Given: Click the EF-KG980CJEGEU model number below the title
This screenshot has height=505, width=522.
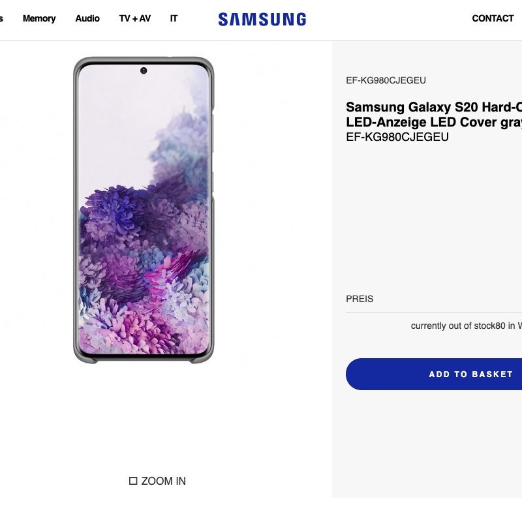Looking at the screenshot, I should [397, 137].
